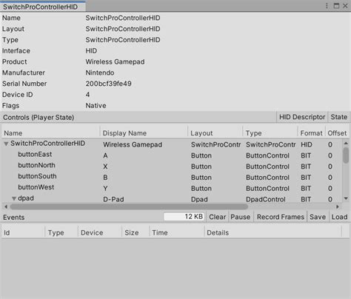Click the Format column header
This screenshot has height=299, width=351.
(311, 133)
